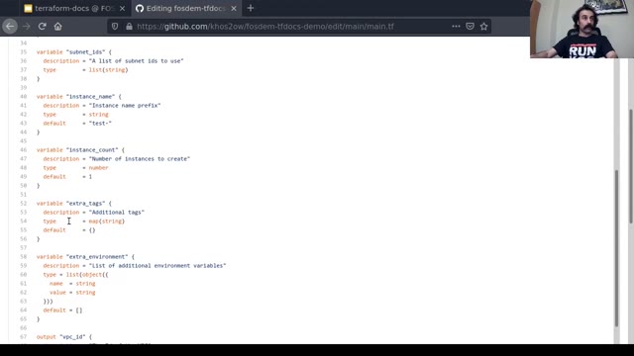Click variable "instance_count" on line 46
The height and width of the screenshot is (356, 634).
point(80,149)
